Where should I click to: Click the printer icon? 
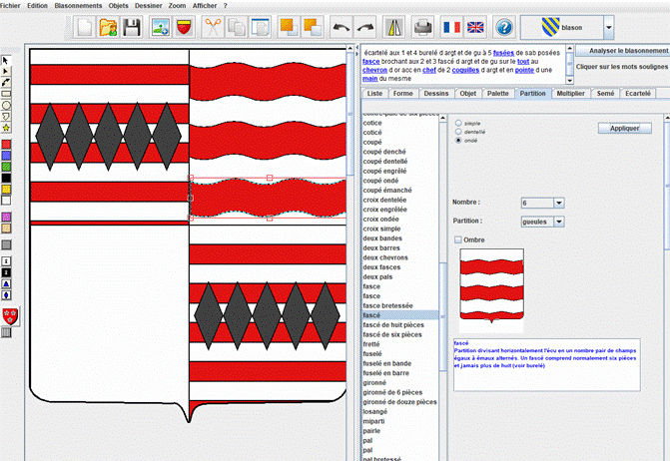[x=422, y=28]
